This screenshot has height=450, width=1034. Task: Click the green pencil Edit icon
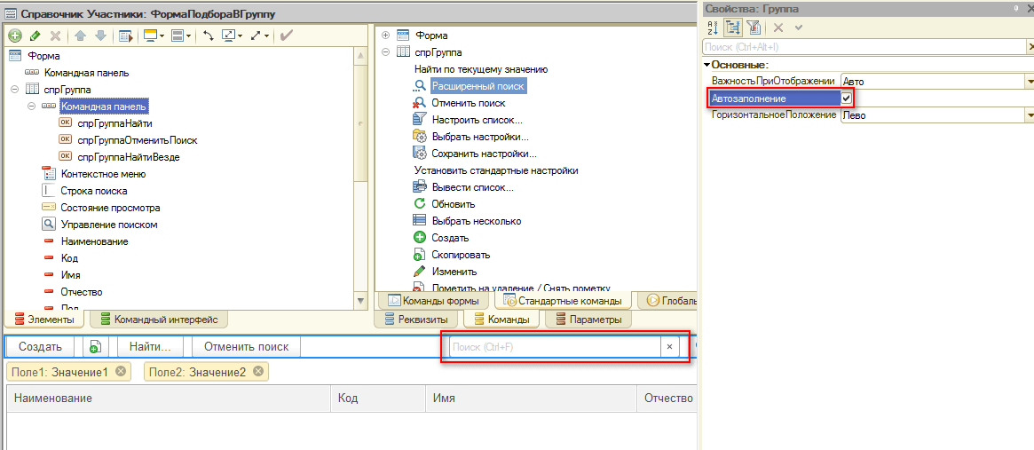point(35,36)
